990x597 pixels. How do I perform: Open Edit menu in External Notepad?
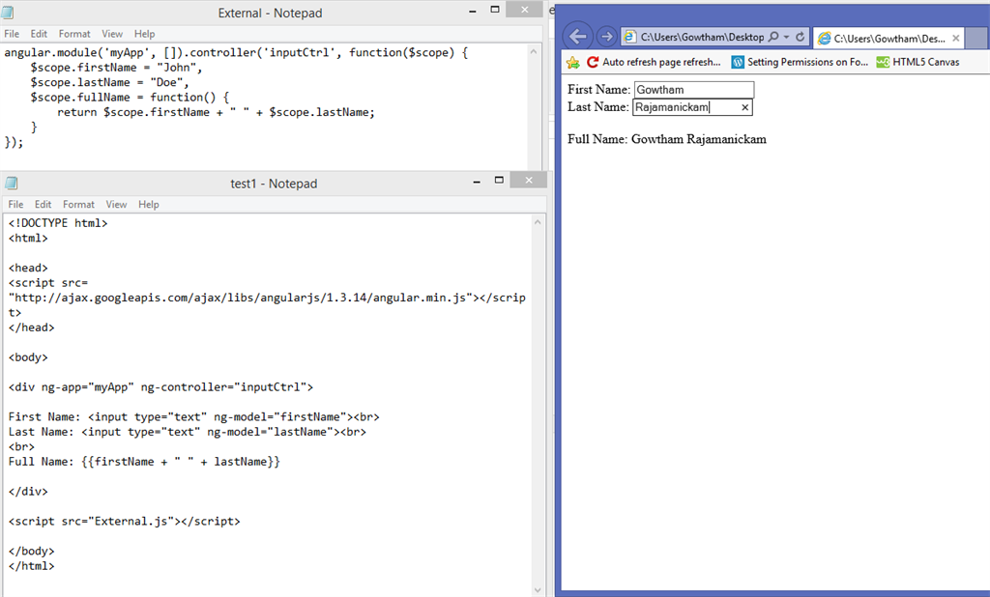coord(39,34)
